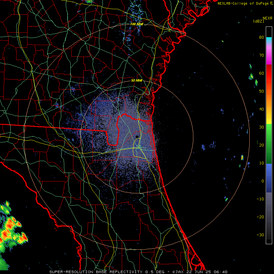Click the '100 NMI' range ring label
The height and width of the screenshot is (274, 274).
pyautogui.click(x=137, y=24)
